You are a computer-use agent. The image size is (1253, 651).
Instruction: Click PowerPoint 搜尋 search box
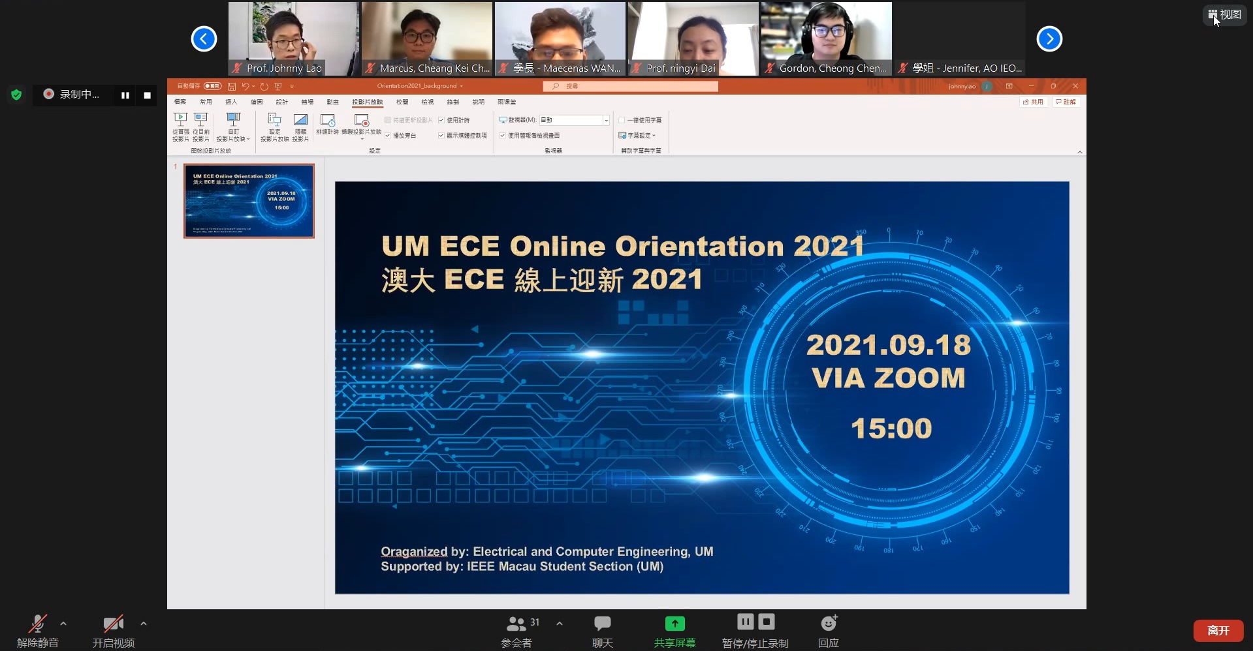coord(630,86)
